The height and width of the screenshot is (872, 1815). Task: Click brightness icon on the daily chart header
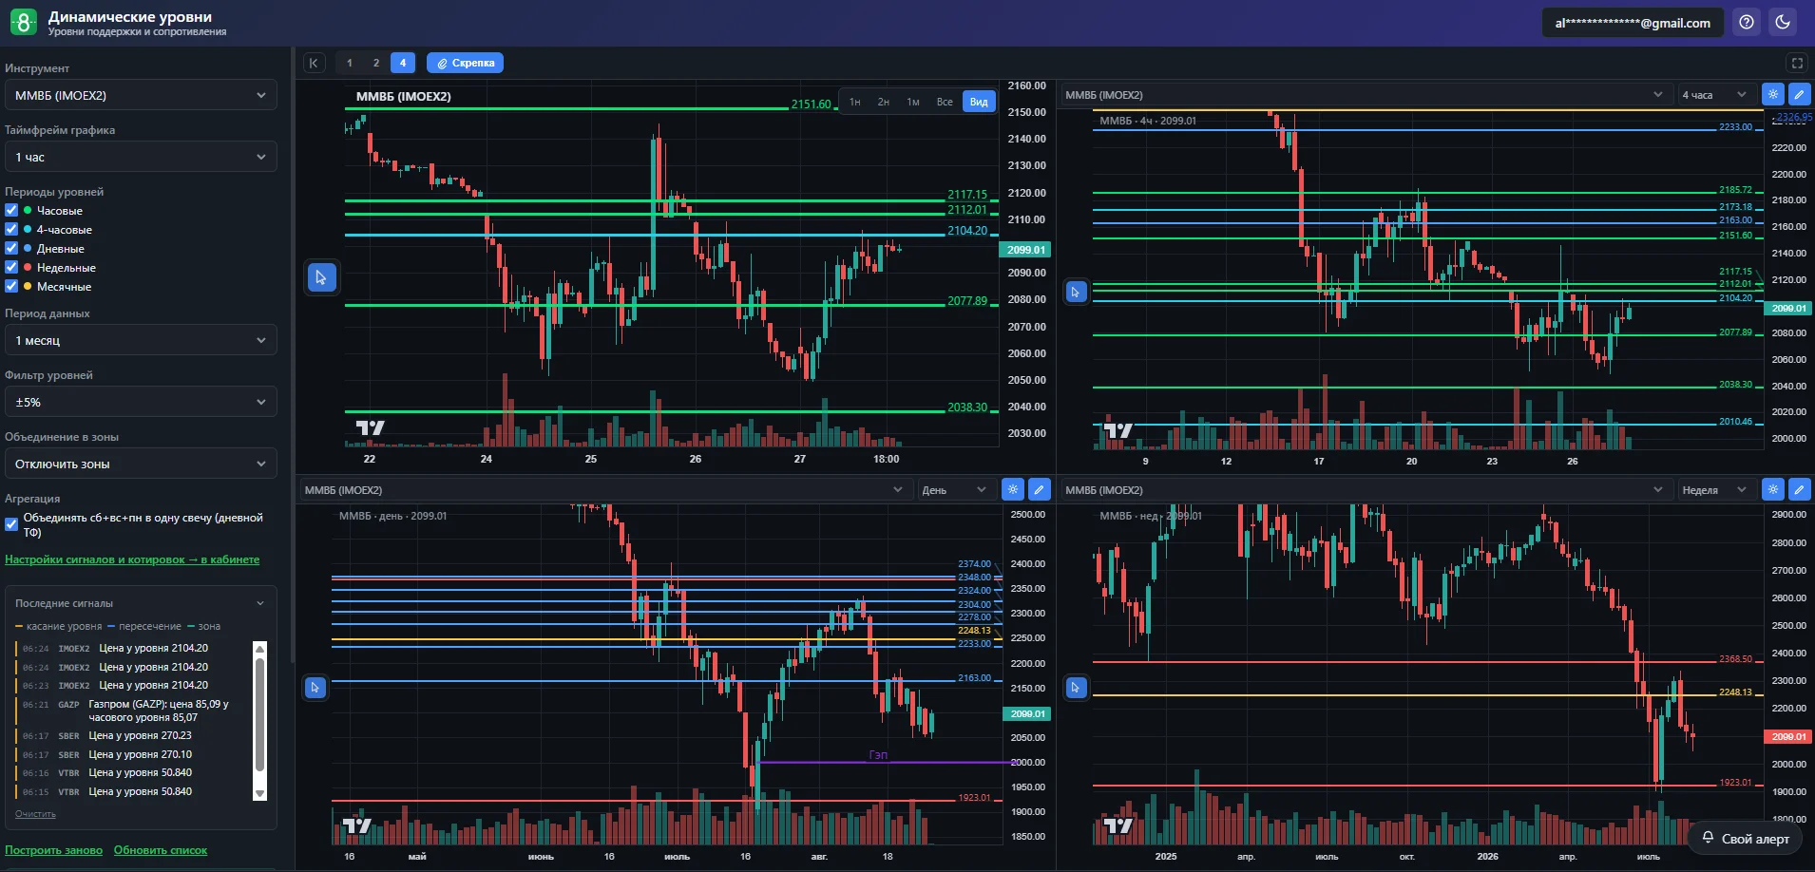[x=1013, y=489]
